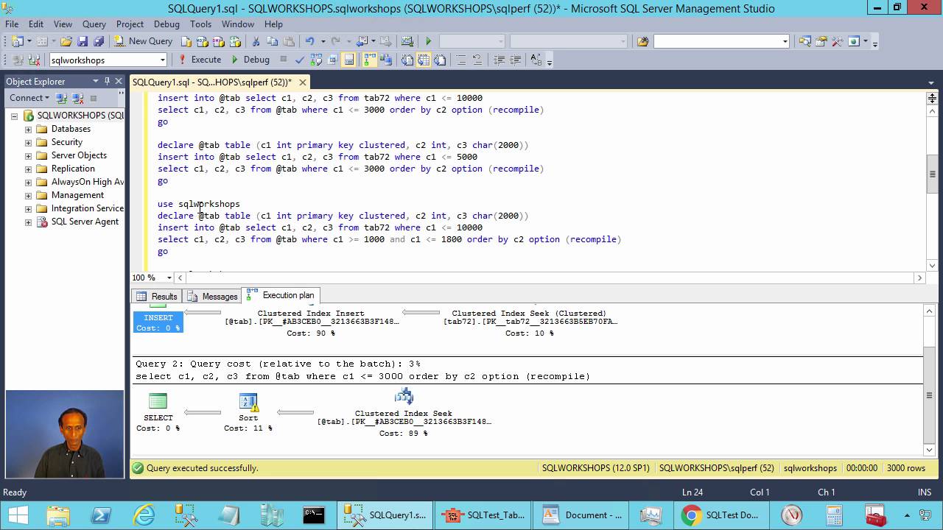Click Display Estimated Execution Plan icon
Image resolution: width=943 pixels, height=530 pixels.
tap(316, 60)
